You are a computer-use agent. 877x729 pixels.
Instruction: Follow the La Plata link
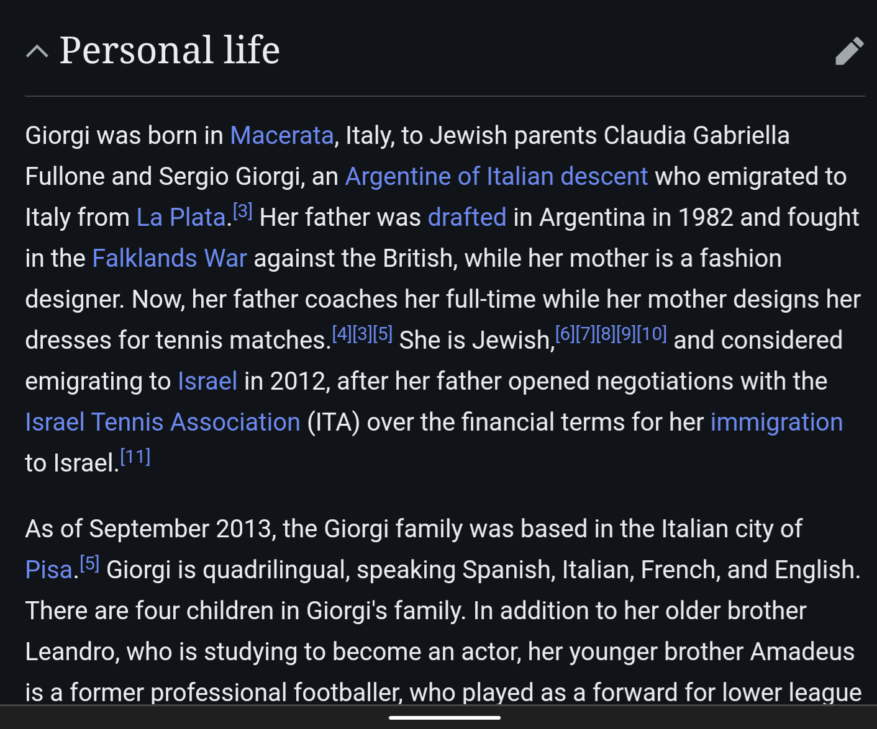tap(181, 217)
